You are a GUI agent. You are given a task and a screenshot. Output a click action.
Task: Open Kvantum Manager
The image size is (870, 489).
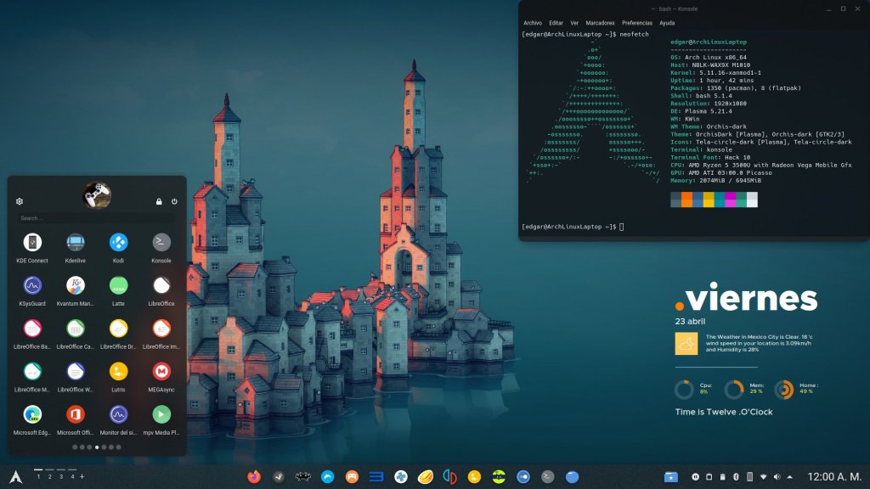pyautogui.click(x=76, y=285)
